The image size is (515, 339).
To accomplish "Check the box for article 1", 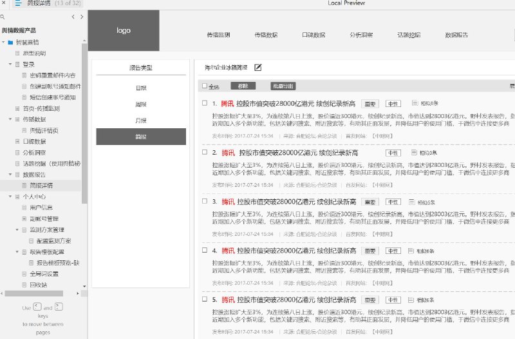I will point(205,103).
